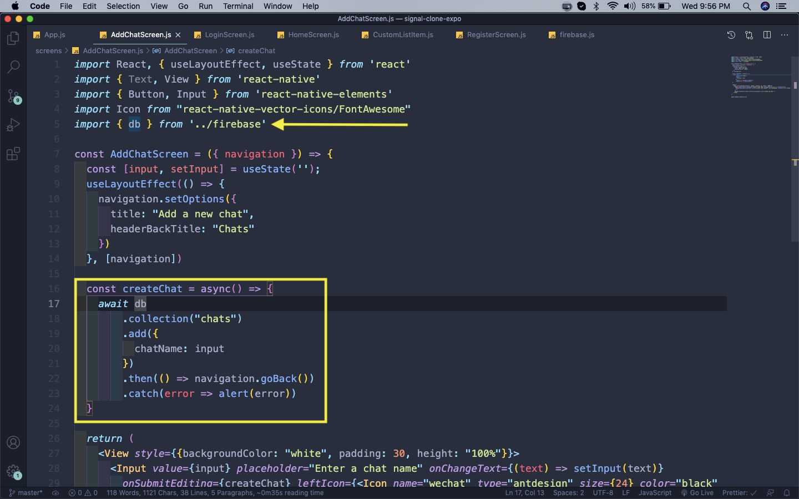Click the Ln 17, Col 13 cursor position
Screen dimensions: 799x499
pos(524,493)
